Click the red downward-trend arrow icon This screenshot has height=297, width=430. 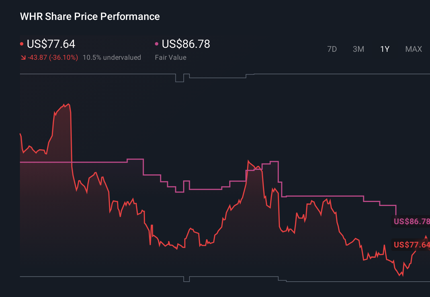pos(23,57)
